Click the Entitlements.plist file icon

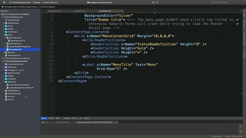6,94
